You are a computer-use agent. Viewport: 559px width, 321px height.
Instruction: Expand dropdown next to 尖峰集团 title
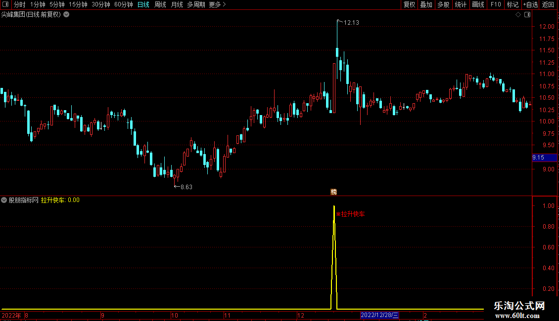(x=66, y=15)
